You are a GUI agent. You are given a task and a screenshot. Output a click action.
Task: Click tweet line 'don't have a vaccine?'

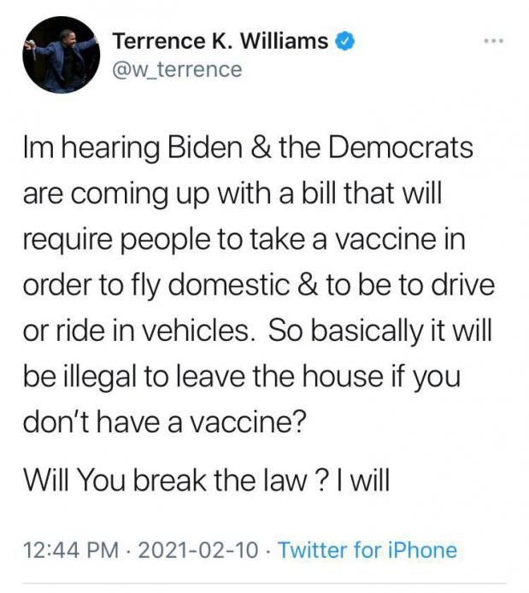pyautogui.click(x=164, y=422)
